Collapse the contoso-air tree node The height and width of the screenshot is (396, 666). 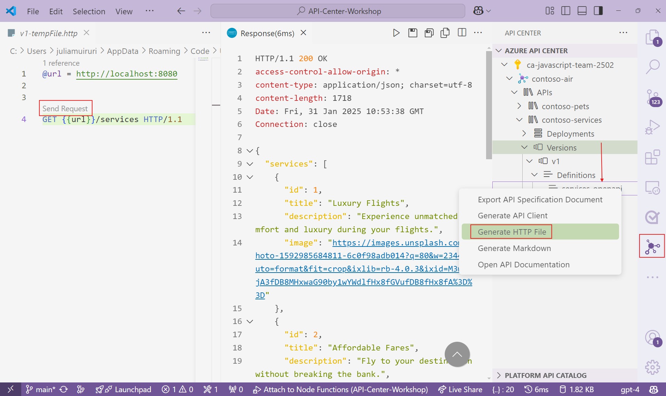(x=509, y=79)
